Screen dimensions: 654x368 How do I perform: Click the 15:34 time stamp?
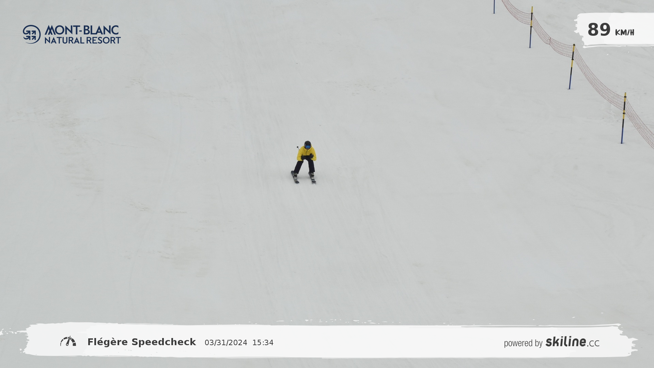[x=263, y=343]
